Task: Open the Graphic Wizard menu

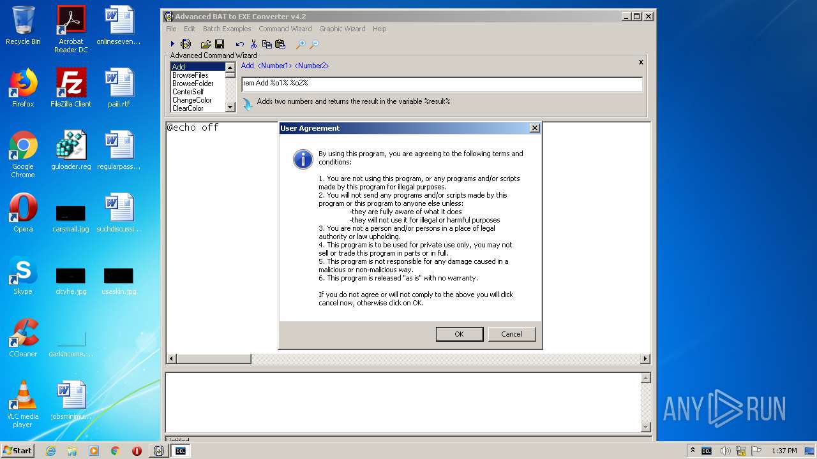Action: [x=342, y=29]
